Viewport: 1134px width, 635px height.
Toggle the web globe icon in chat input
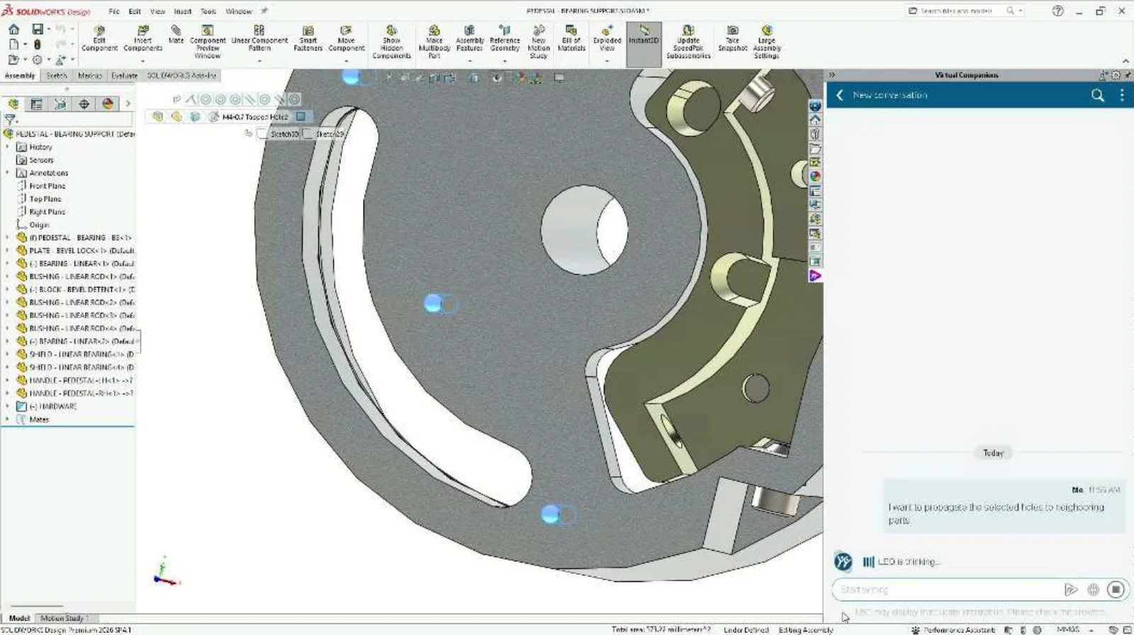(1094, 589)
